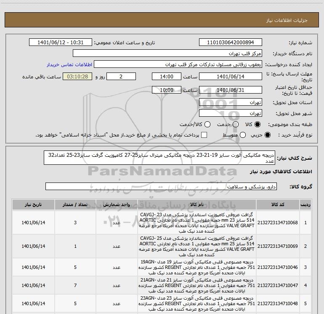Click the 19AGN-751 aortic valve item name

point(197,268)
